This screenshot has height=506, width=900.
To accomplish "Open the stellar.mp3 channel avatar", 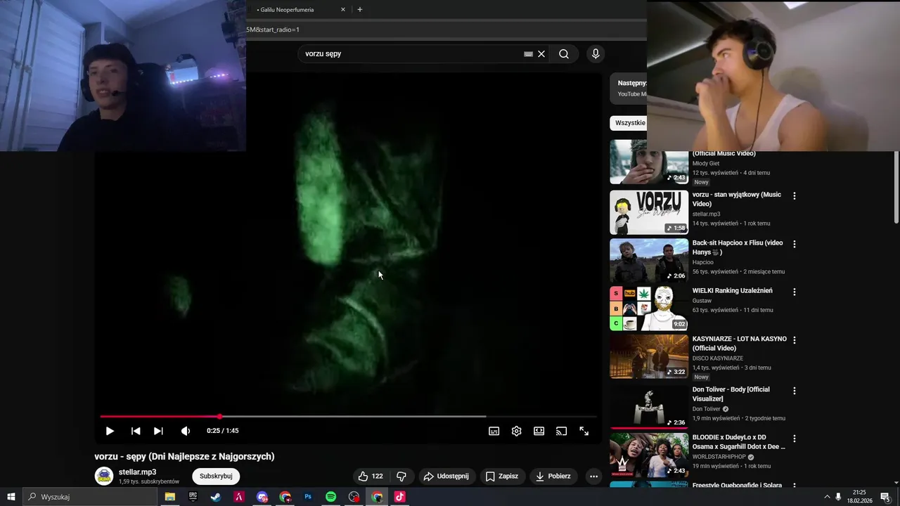I will [x=104, y=476].
